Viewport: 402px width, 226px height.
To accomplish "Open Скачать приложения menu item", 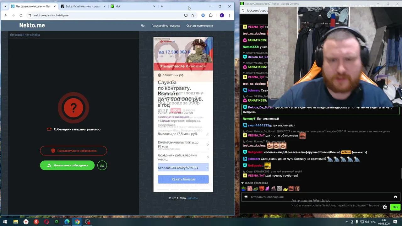I will (200, 26).
